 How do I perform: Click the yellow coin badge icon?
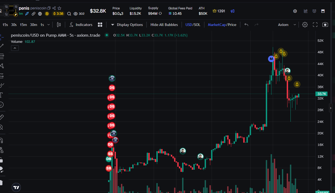pos(47,14)
